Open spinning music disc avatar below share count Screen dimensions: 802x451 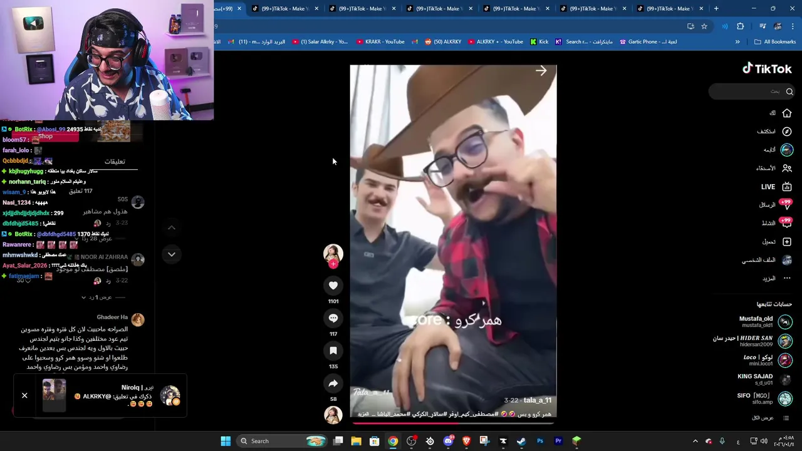click(x=333, y=414)
